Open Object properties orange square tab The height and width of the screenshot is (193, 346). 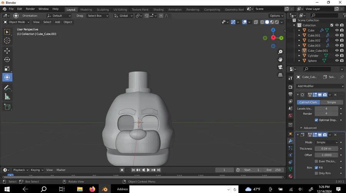tap(290, 134)
